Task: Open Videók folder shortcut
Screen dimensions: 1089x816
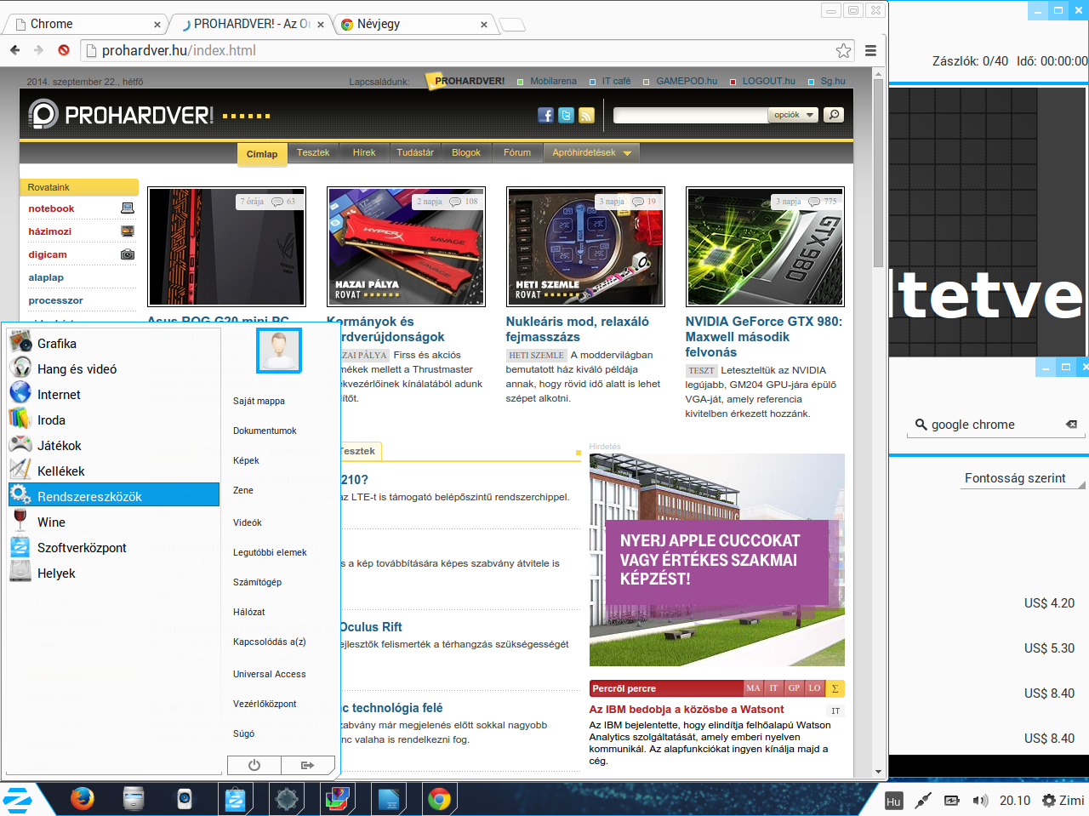Action: tap(247, 522)
